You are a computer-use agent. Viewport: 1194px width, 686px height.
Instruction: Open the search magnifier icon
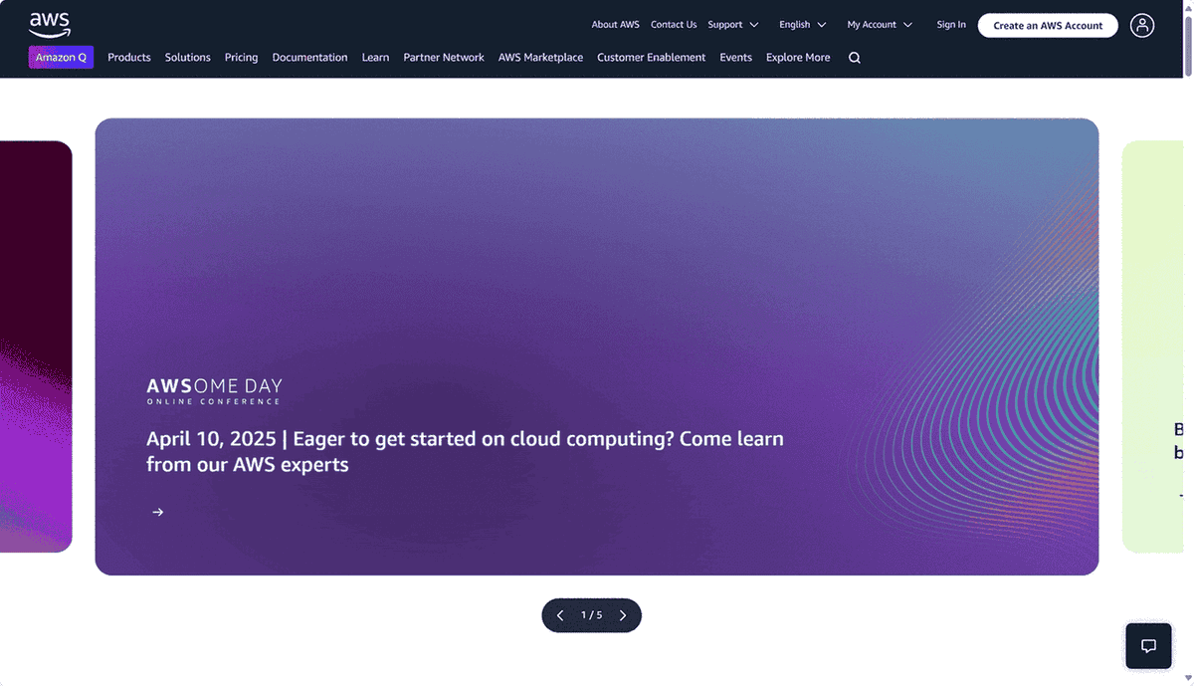click(854, 58)
